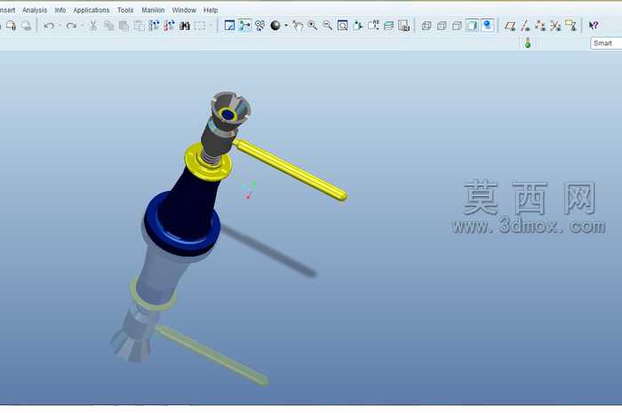Viewport: 622px width, 413px height.
Task: Click the Cut scissors icon
Action: (x=93, y=26)
